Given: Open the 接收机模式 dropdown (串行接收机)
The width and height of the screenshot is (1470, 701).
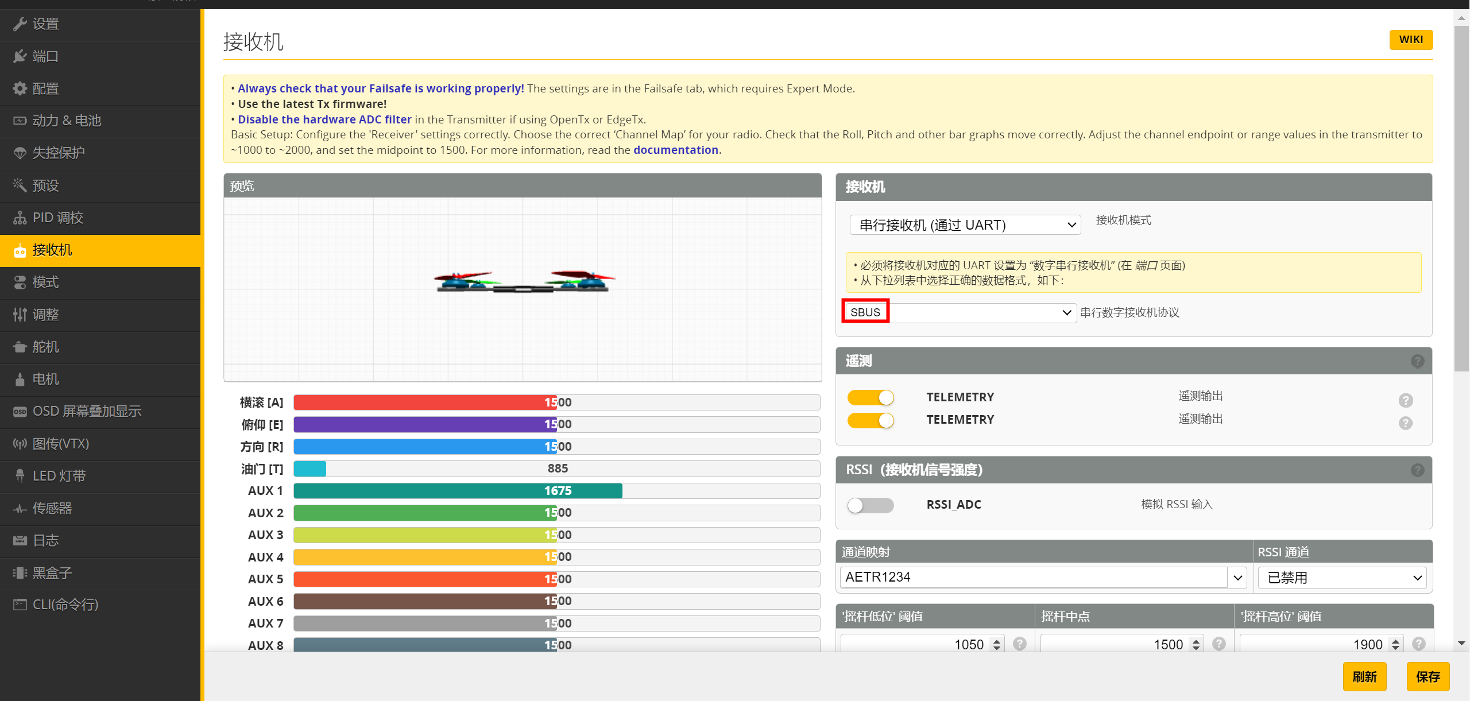Looking at the screenshot, I should coord(965,225).
